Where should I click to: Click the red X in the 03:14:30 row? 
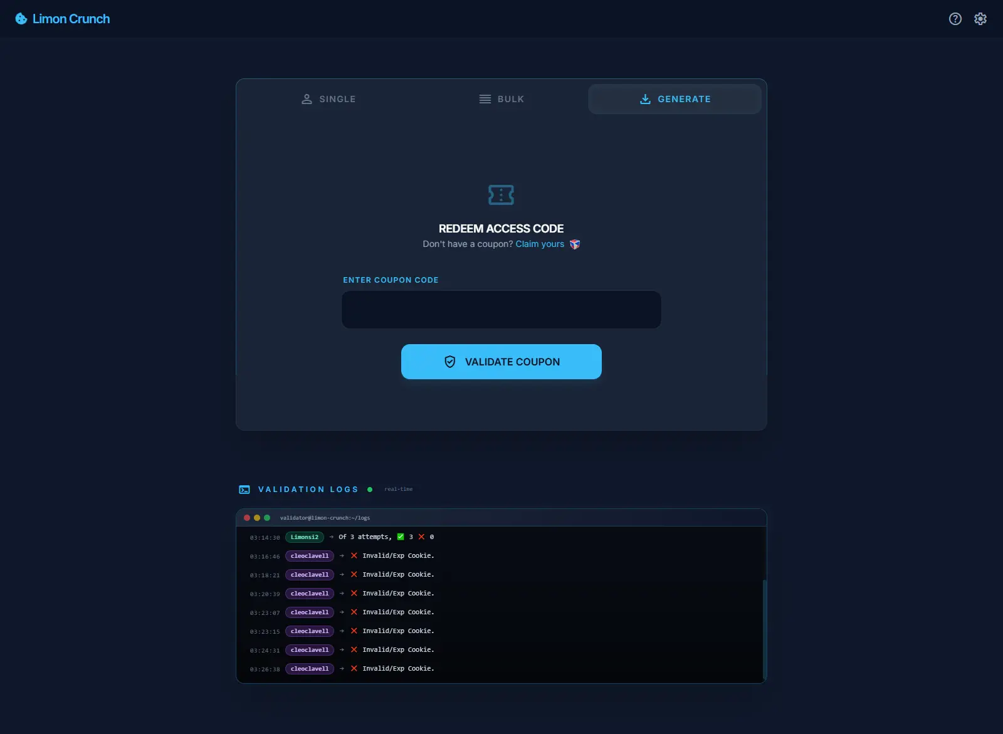tap(421, 537)
